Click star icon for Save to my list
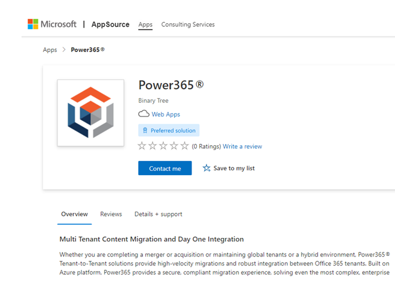 point(206,168)
